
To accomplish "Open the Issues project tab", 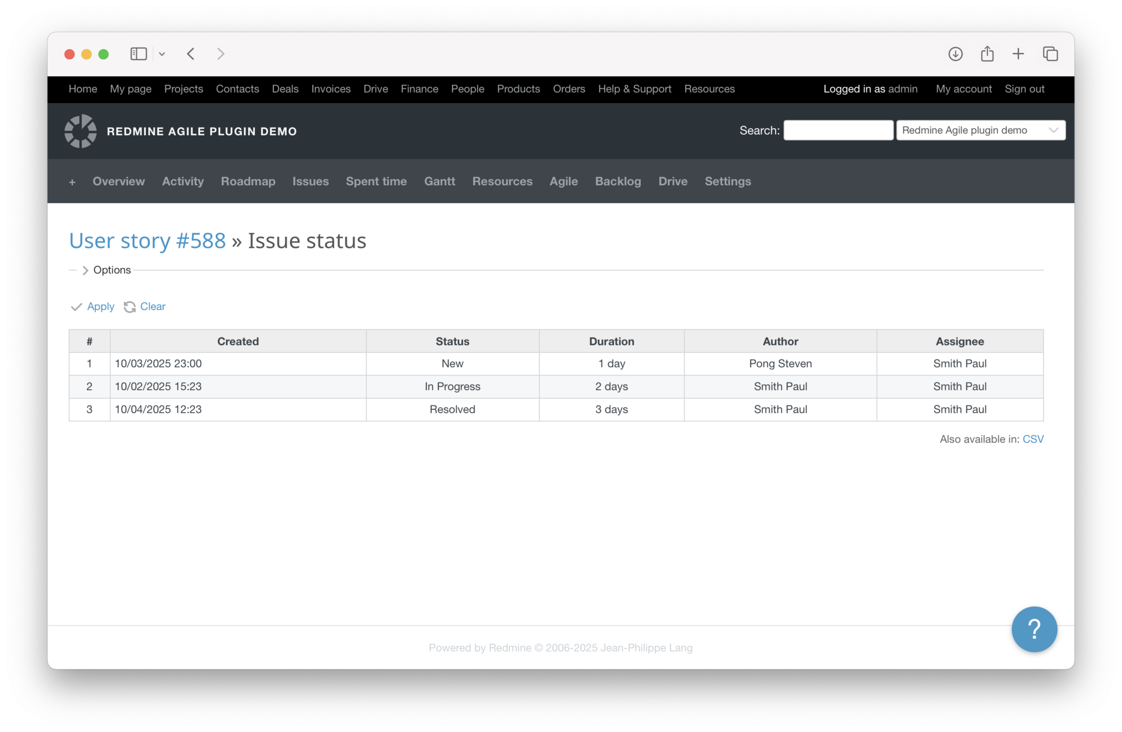I will click(x=310, y=181).
